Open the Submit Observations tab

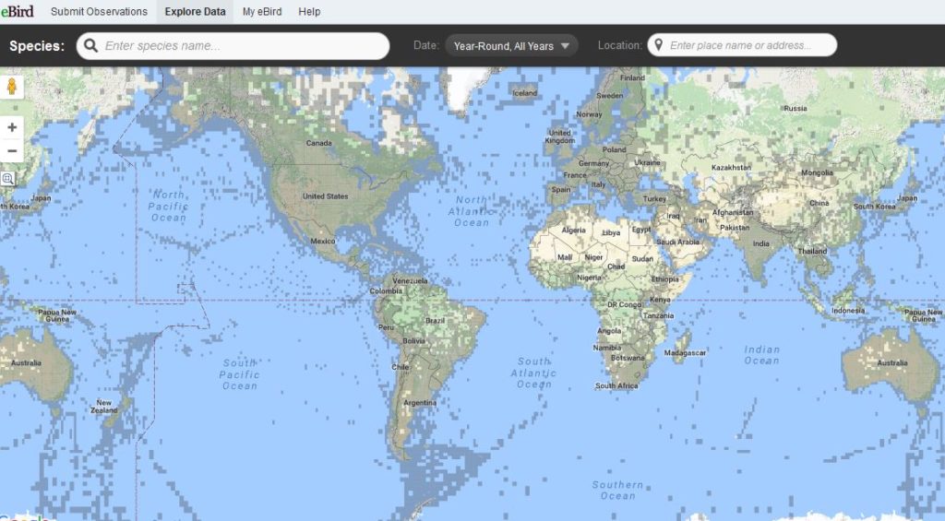(x=99, y=11)
